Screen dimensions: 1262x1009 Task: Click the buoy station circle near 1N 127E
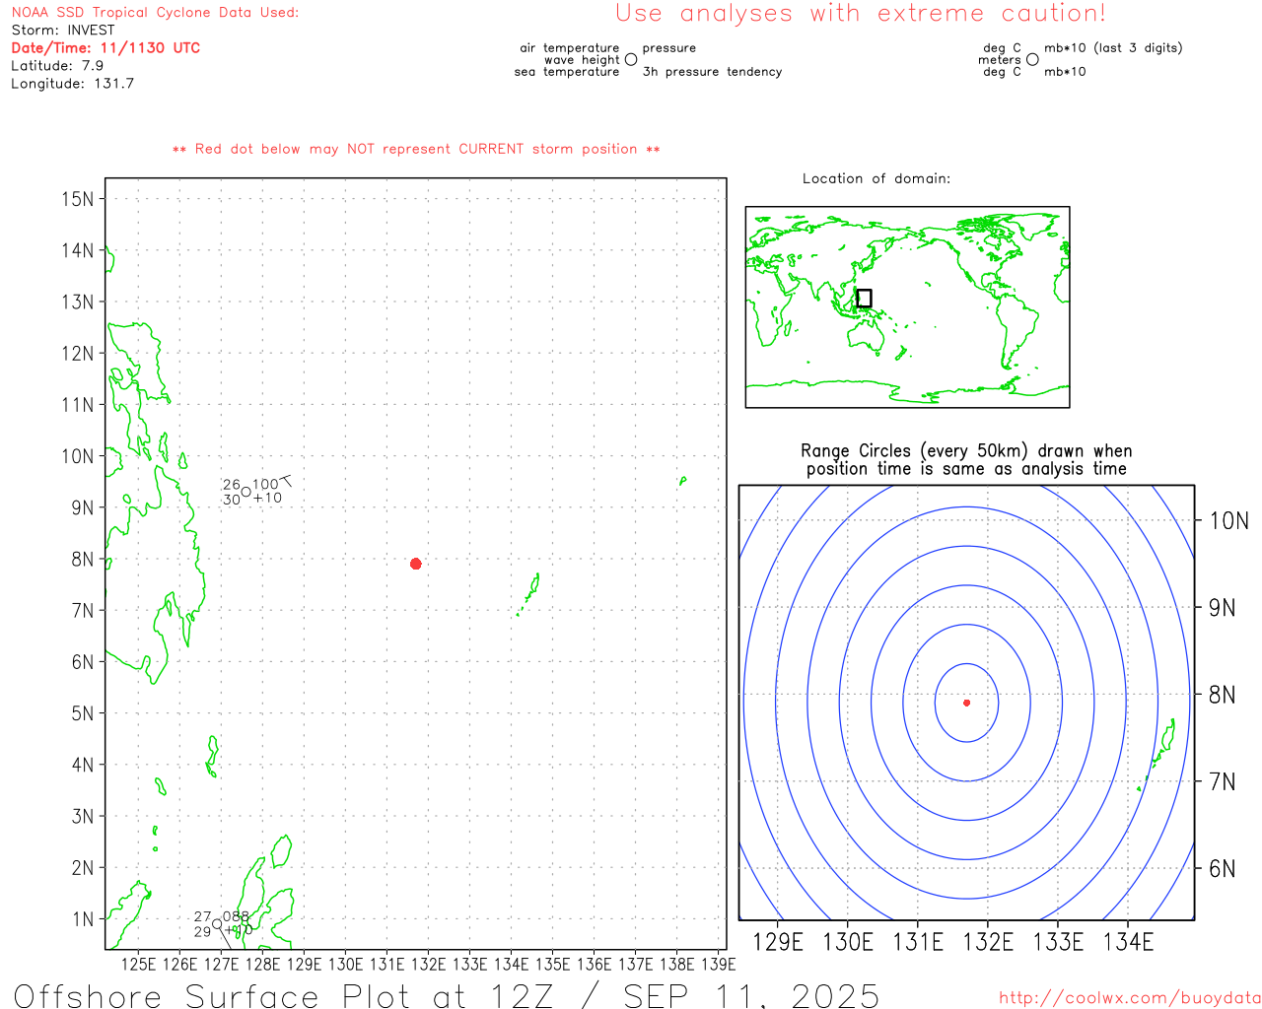pyautogui.click(x=217, y=923)
